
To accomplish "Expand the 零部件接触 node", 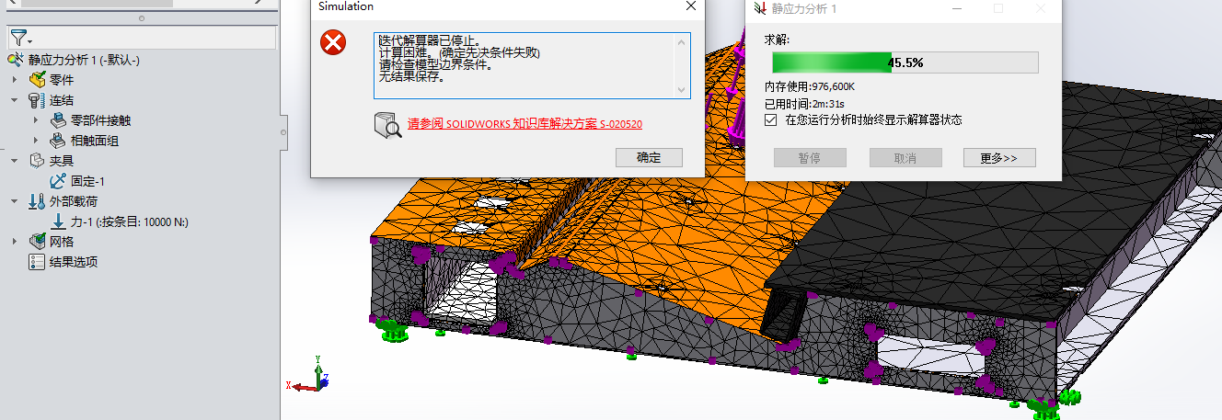I will [36, 120].
